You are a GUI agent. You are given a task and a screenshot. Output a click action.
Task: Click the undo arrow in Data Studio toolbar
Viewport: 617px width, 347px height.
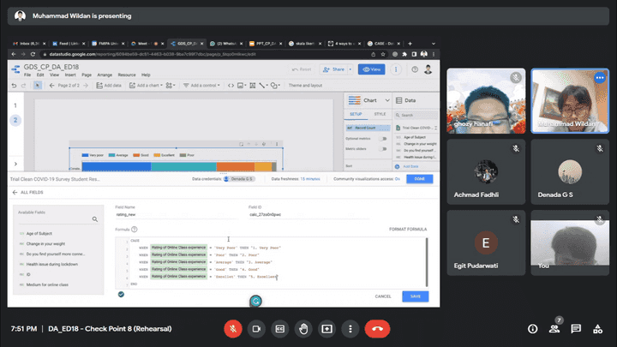[14, 86]
